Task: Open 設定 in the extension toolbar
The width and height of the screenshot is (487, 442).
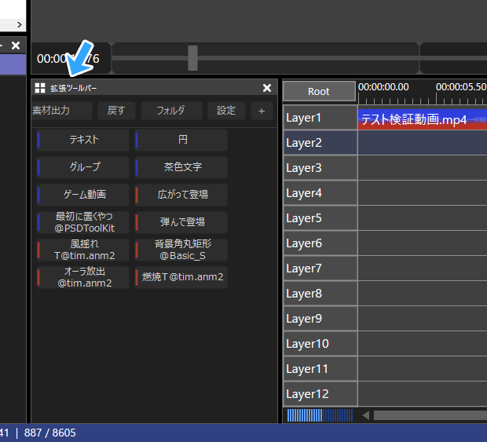Action: point(226,111)
